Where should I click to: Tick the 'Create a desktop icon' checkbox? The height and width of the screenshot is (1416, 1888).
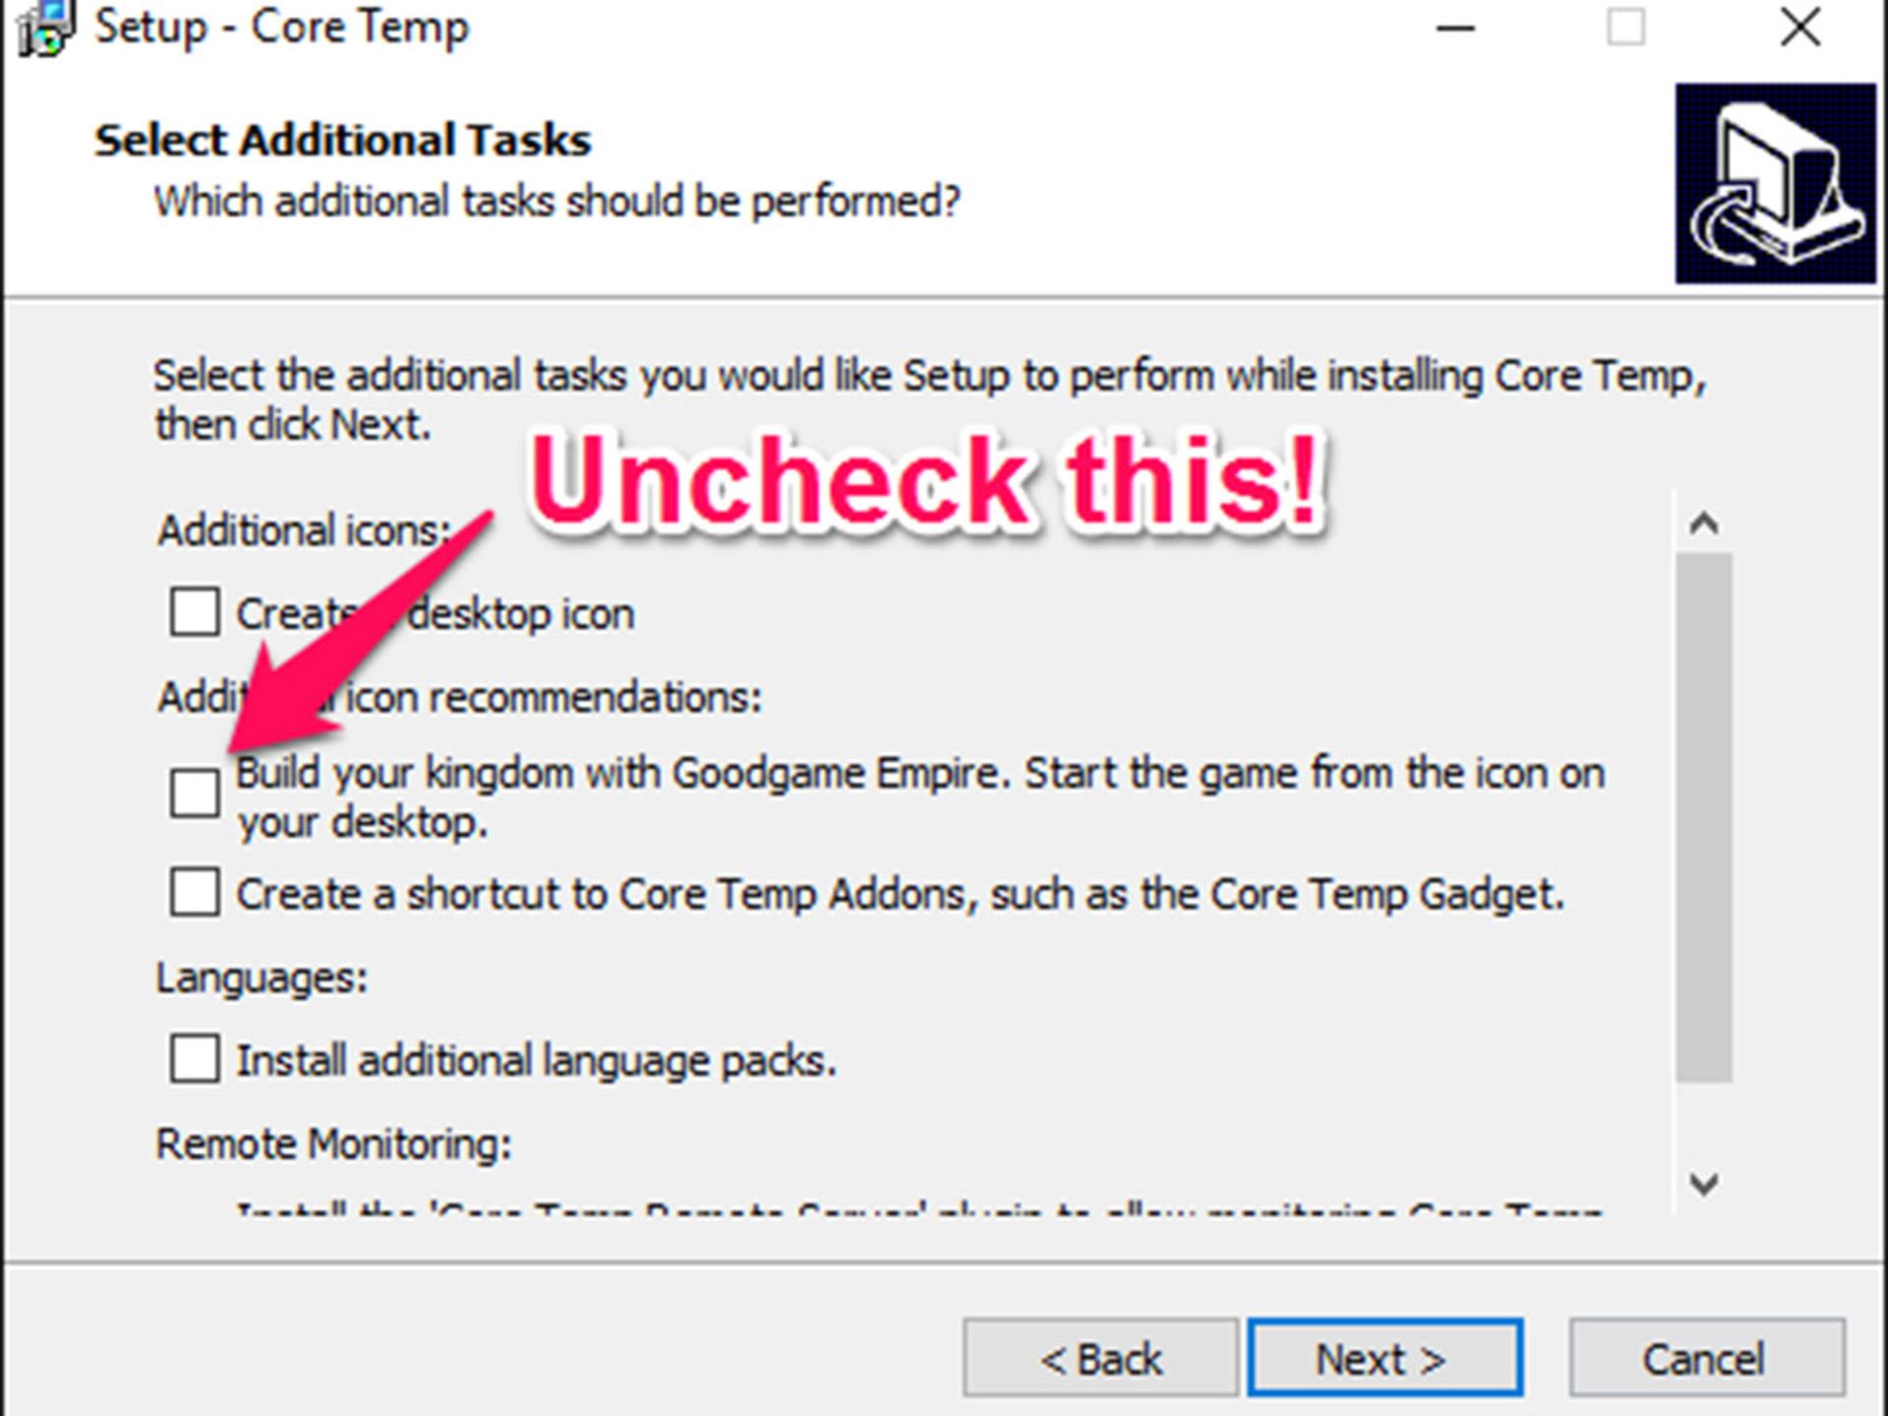194,613
